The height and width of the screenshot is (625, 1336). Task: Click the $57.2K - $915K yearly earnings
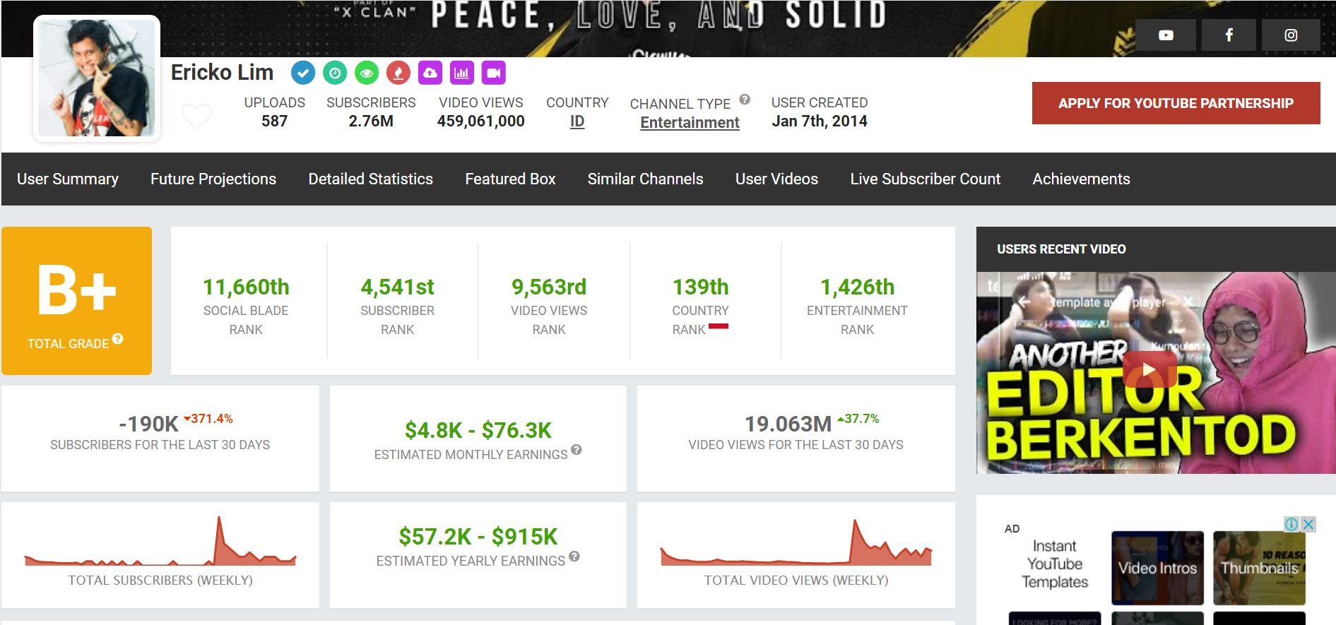(x=478, y=537)
